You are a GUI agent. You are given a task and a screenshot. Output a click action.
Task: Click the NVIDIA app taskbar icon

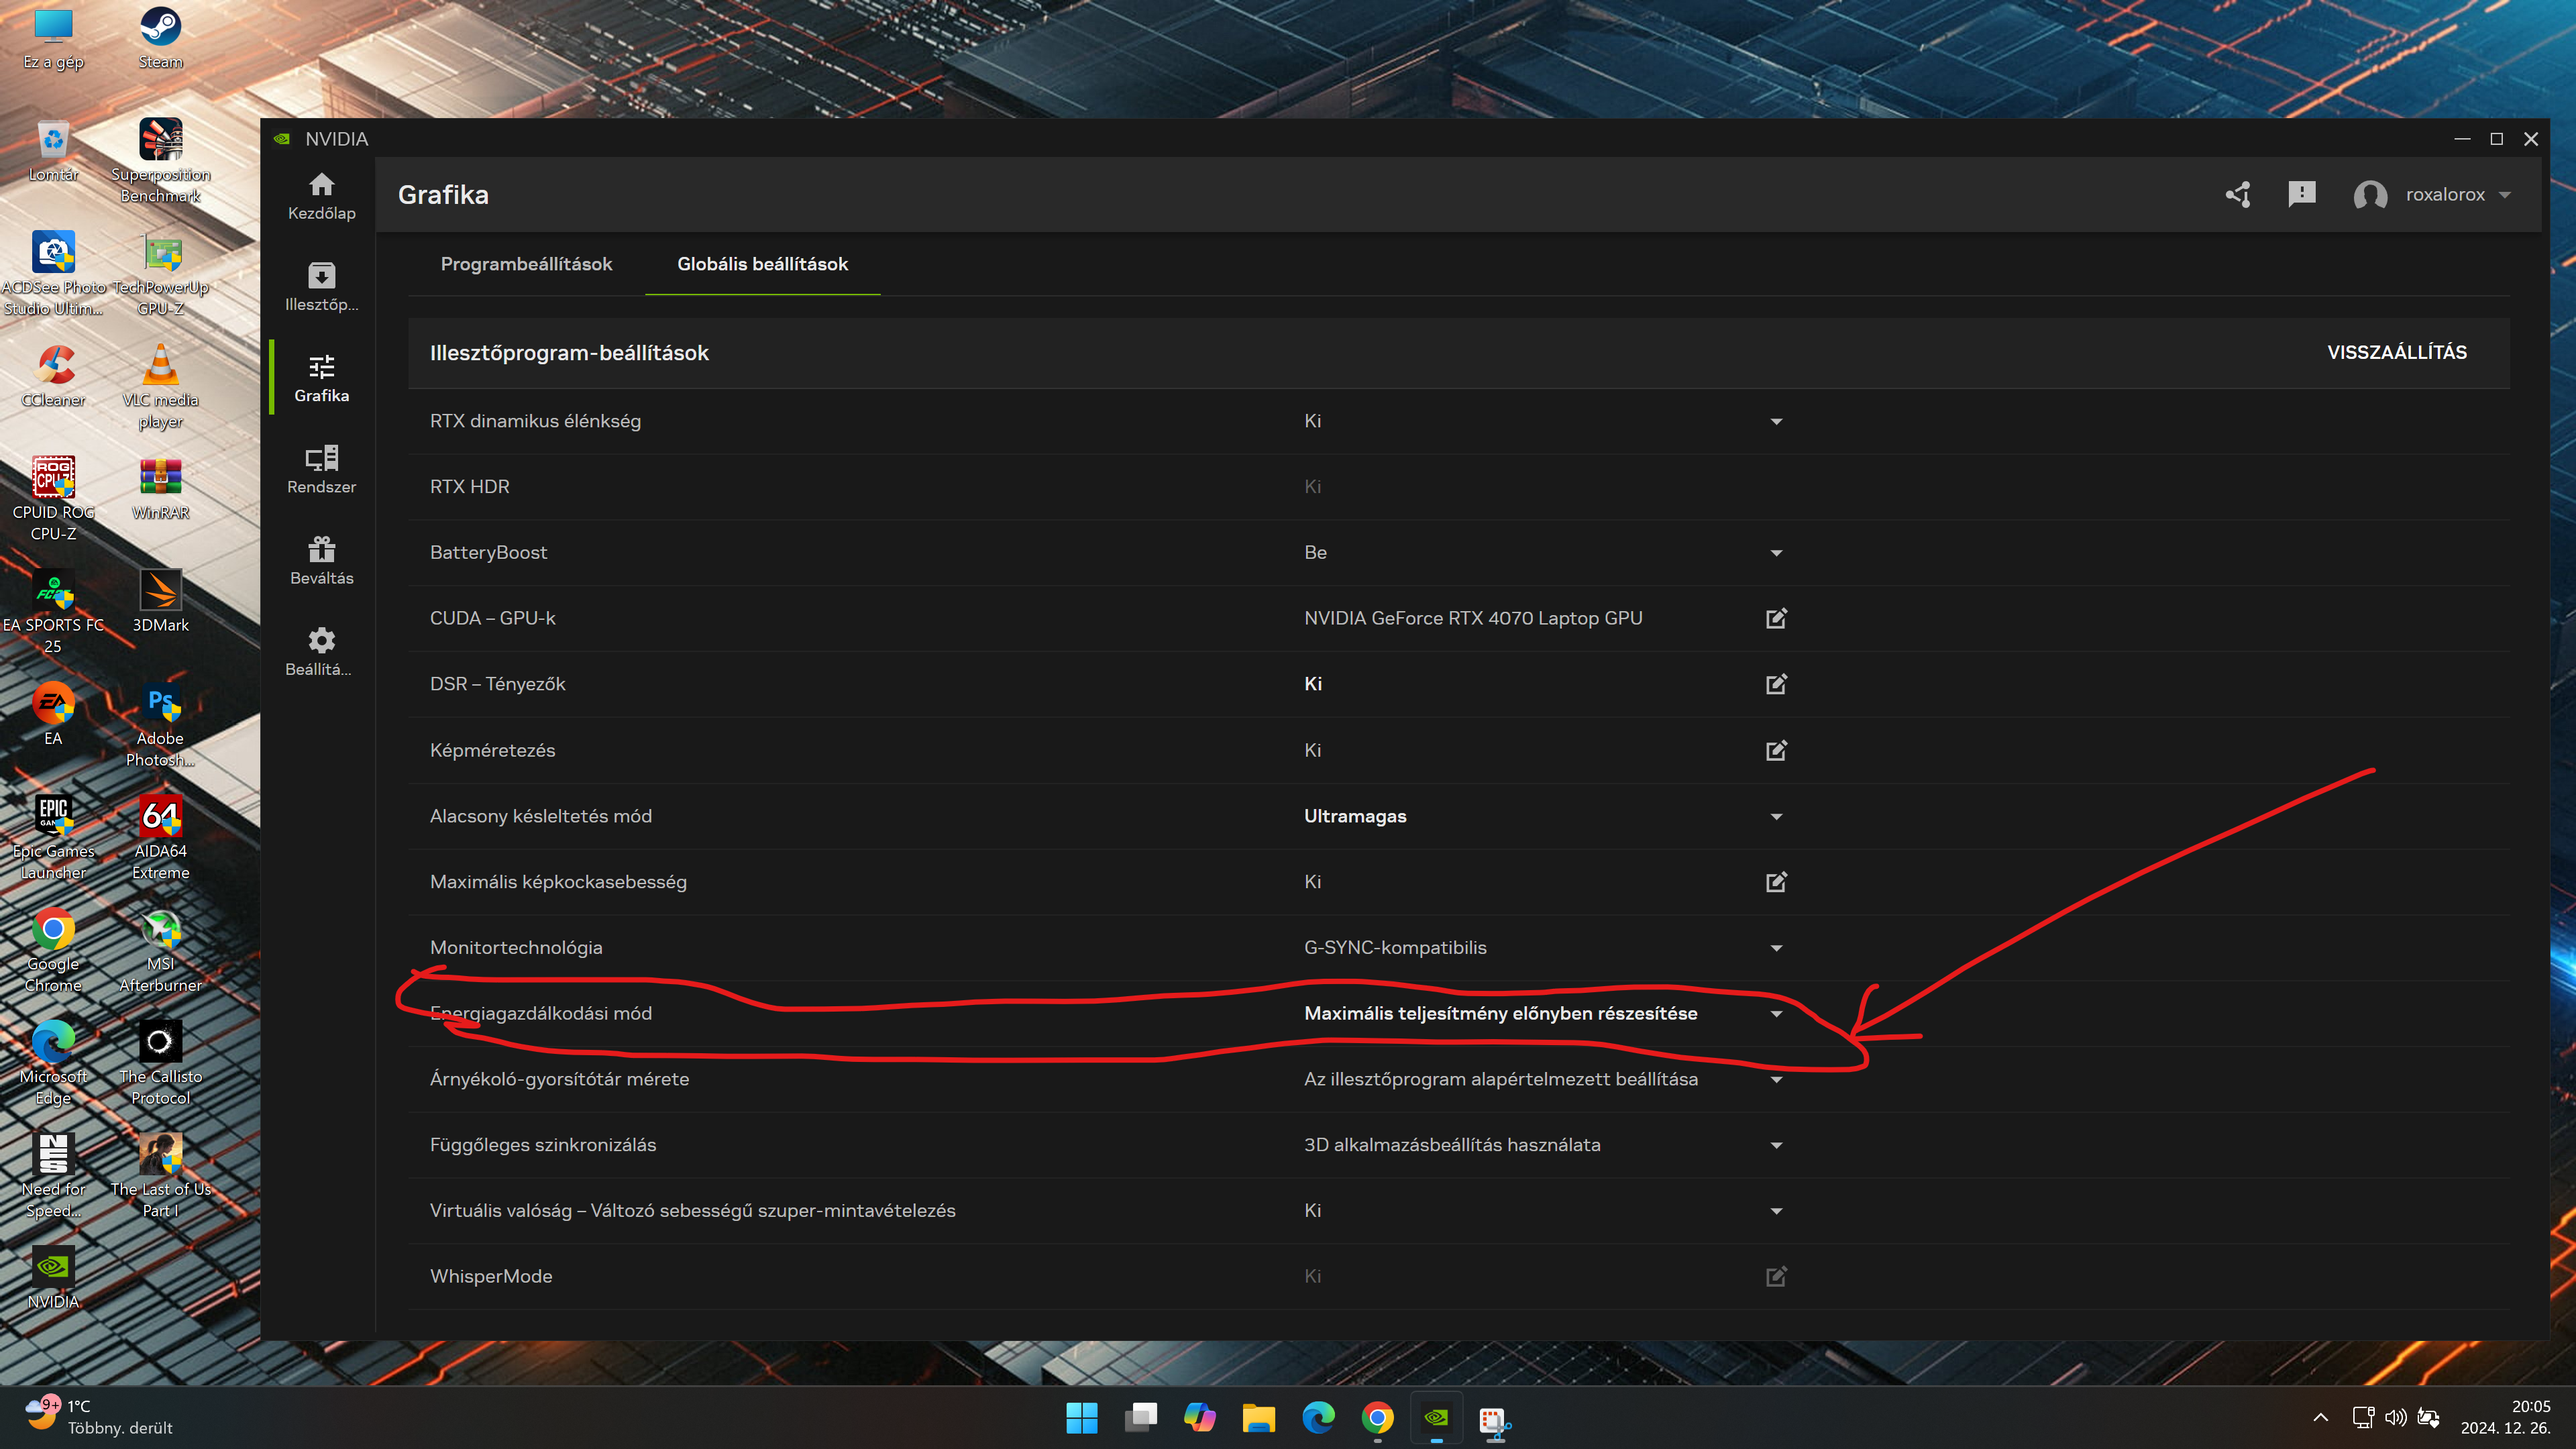pyautogui.click(x=1436, y=1418)
